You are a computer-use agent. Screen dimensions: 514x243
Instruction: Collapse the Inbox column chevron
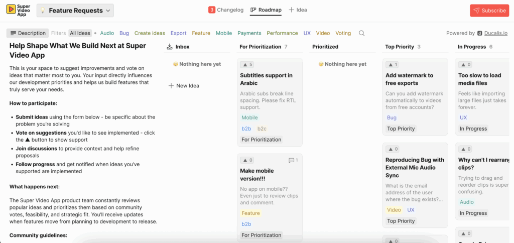(x=170, y=47)
